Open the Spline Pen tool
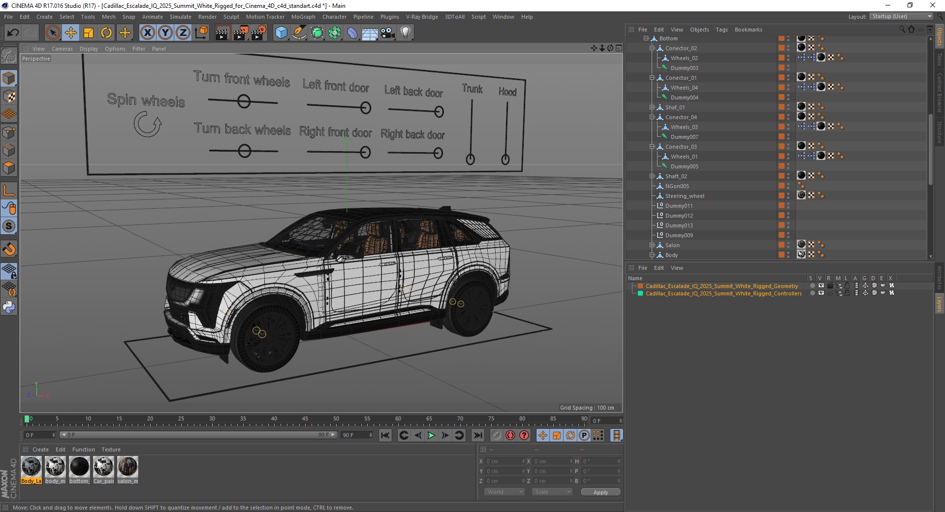The width and height of the screenshot is (945, 512). 299,33
